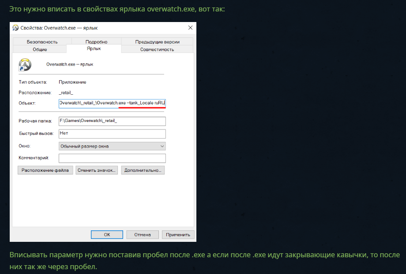Click the Сменить значок button
The width and height of the screenshot is (406, 274).
pyautogui.click(x=97, y=170)
